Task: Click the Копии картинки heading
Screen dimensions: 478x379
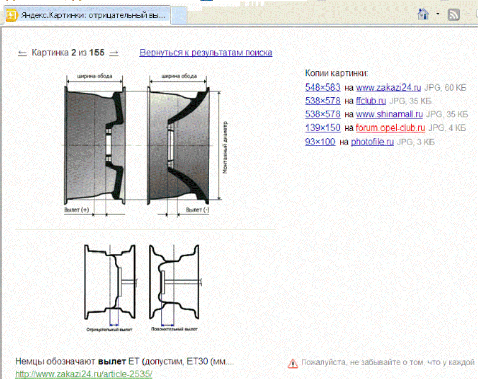Action: point(337,73)
